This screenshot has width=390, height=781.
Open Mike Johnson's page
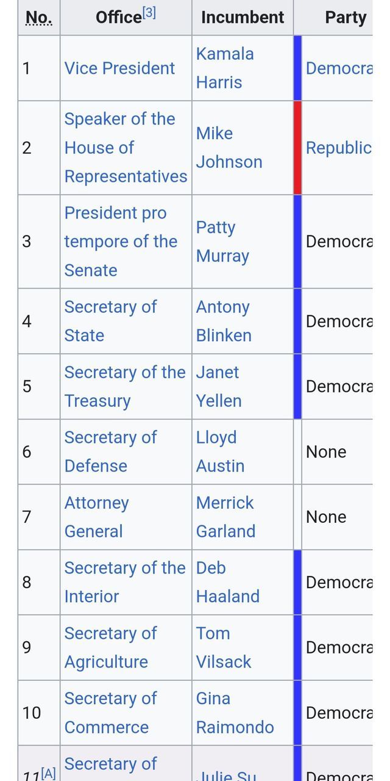229,148
